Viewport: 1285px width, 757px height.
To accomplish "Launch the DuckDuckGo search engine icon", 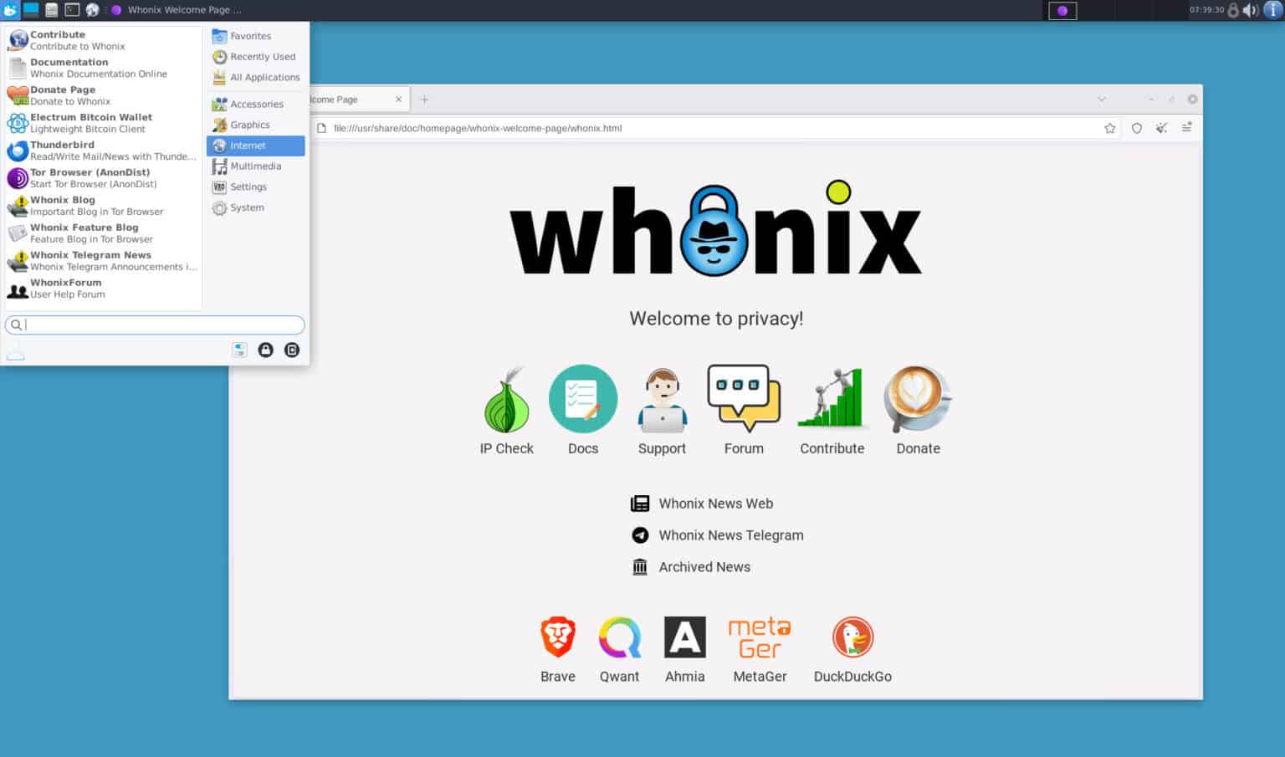I will (852, 637).
